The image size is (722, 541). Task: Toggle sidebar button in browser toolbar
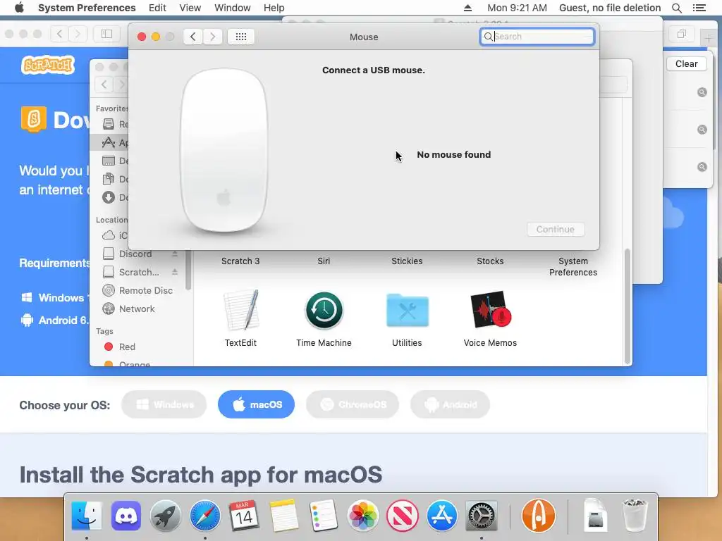[x=107, y=34]
